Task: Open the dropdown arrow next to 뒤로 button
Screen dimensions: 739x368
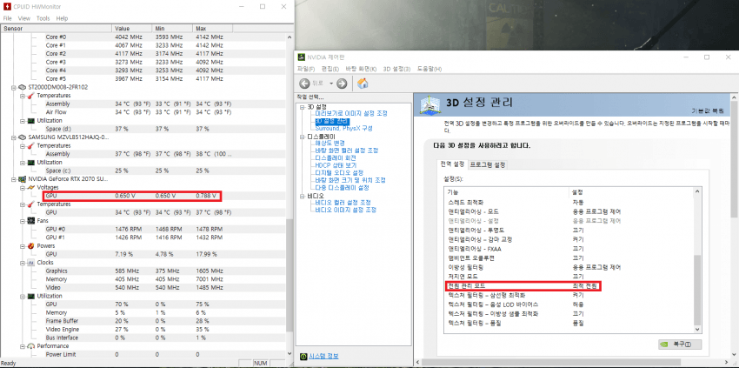Action: click(x=331, y=84)
